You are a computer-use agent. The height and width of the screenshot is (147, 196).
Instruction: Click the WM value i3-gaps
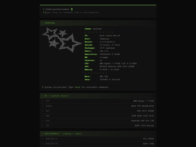[104, 57]
